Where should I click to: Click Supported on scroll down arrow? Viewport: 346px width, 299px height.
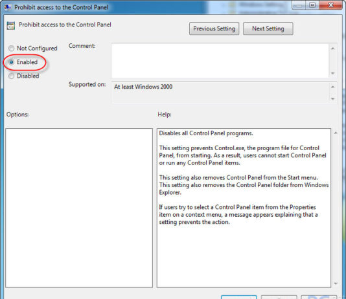tap(333, 99)
